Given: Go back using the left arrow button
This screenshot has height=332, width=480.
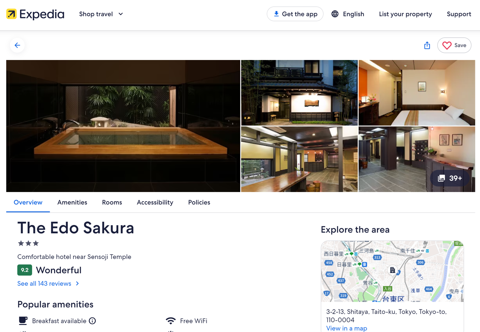Looking at the screenshot, I should tap(17, 45).
